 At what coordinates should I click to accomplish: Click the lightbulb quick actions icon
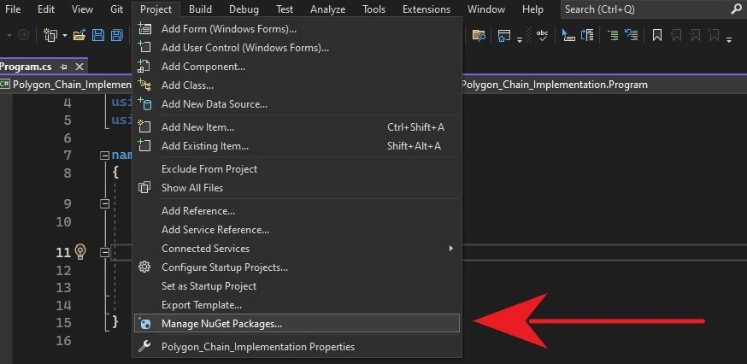[80, 251]
